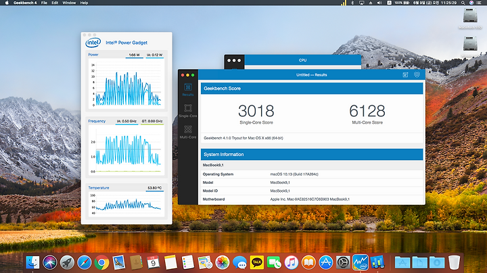This screenshot has width=487, height=273.
Task: Select the 3018 Single-Core Score value
Action: pyautogui.click(x=256, y=111)
